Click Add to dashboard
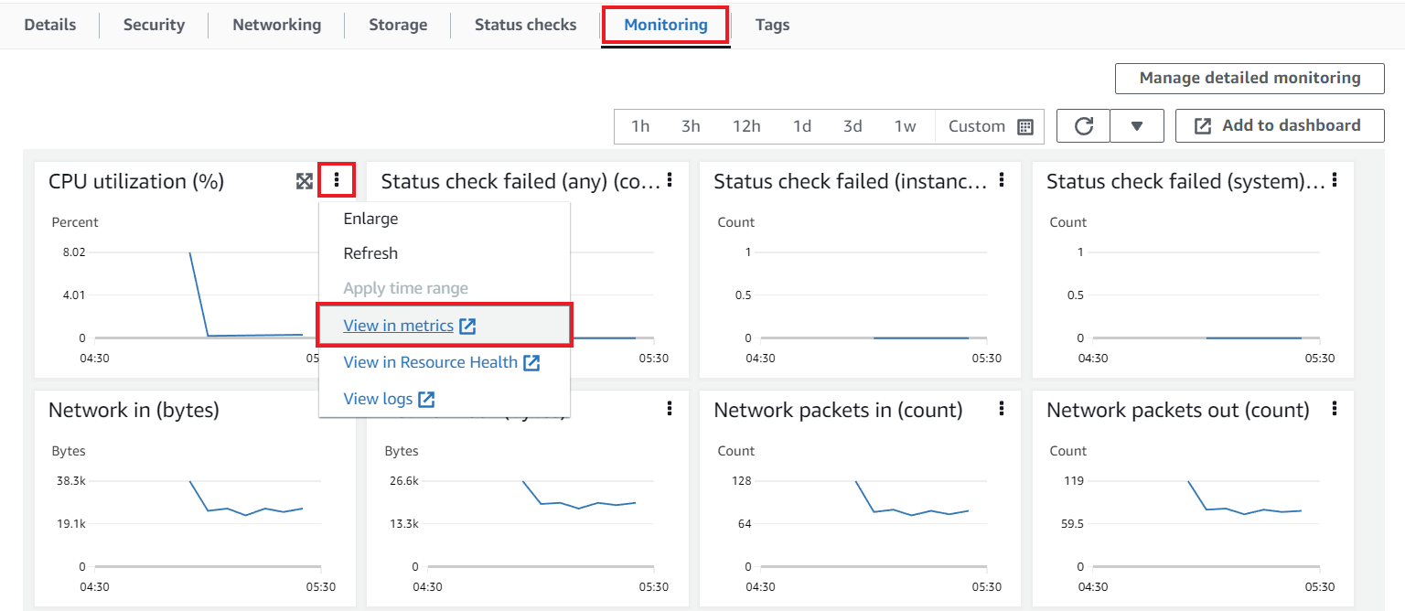The image size is (1405, 611). click(x=1290, y=125)
